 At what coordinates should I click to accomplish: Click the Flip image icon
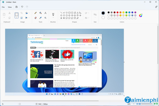coord(26,18)
